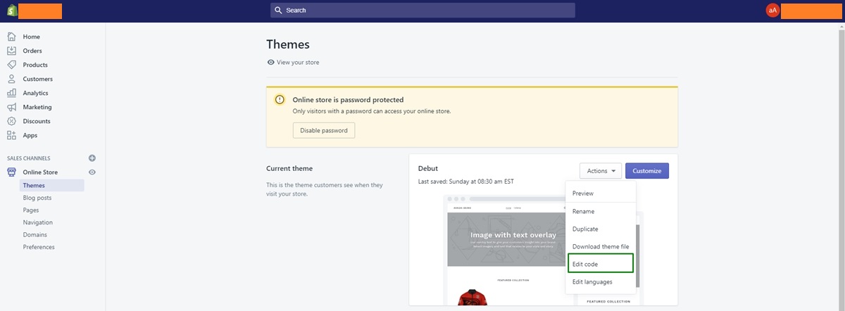Screen dimensions: 845x311
Task: Click the Home icon in sidebar
Action: pyautogui.click(x=11, y=37)
